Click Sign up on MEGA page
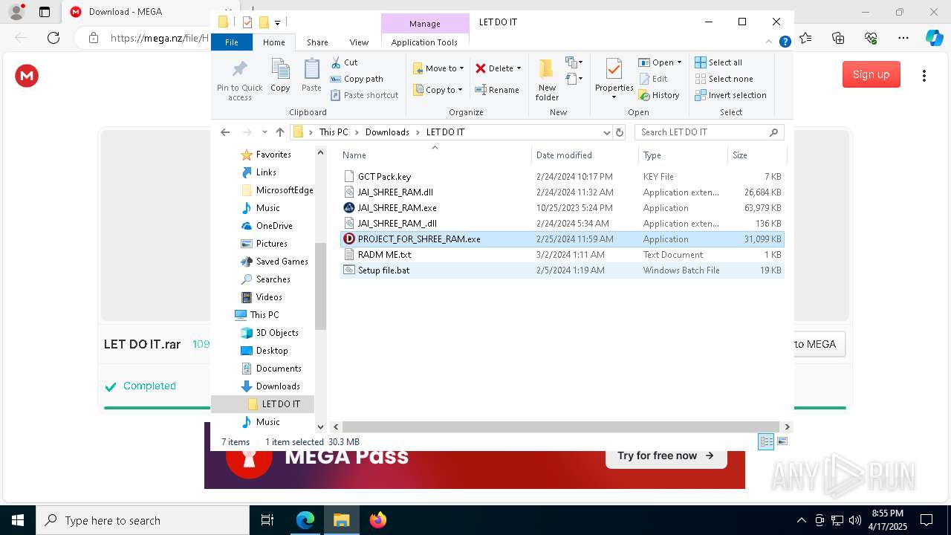This screenshot has width=951, height=535. pos(871,74)
